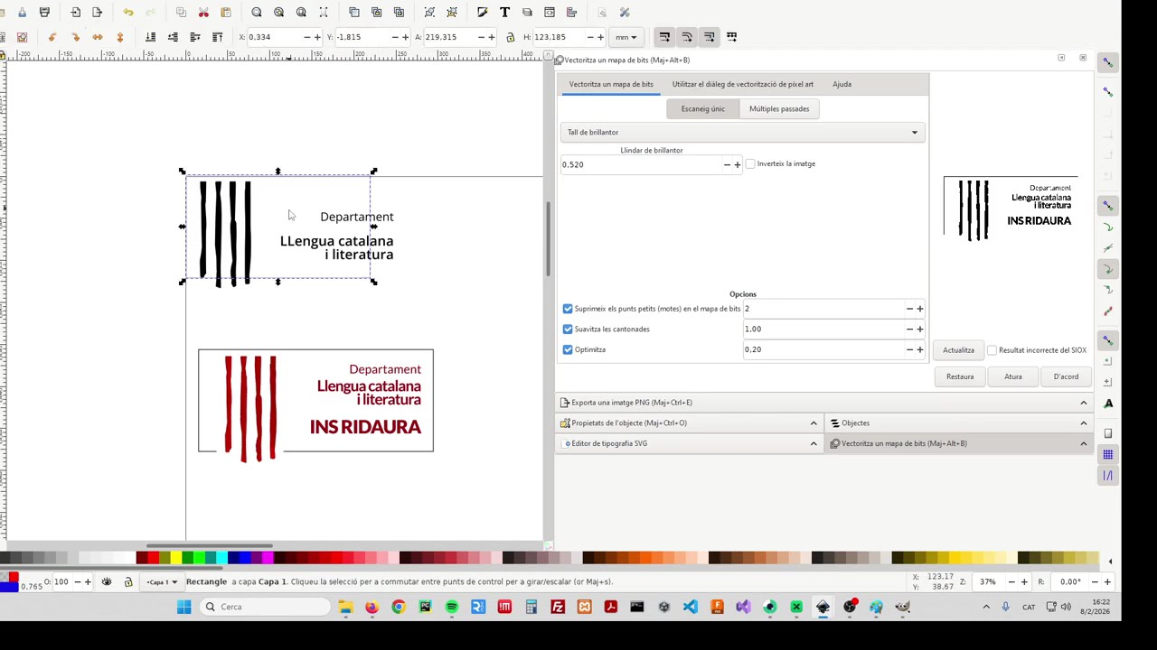Open the 'Ajuda' tab

pyautogui.click(x=842, y=84)
